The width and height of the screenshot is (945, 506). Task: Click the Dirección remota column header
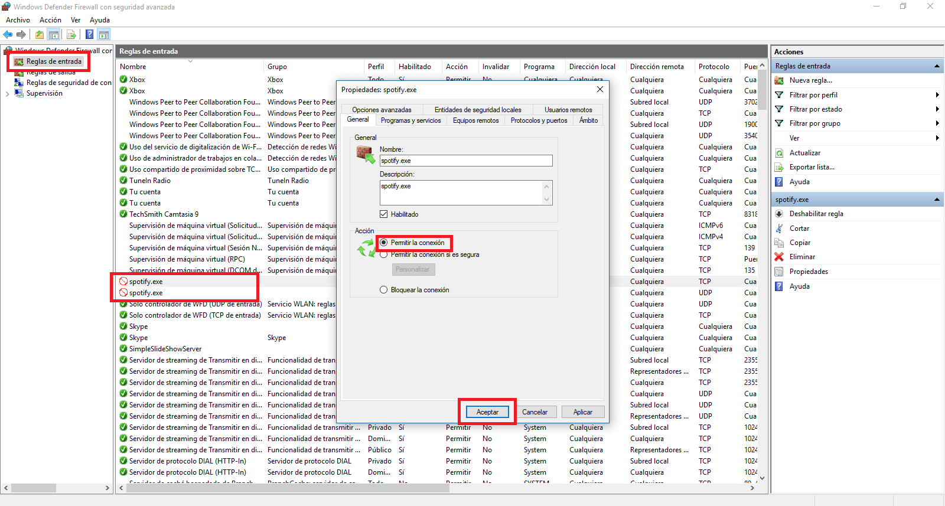pos(660,67)
